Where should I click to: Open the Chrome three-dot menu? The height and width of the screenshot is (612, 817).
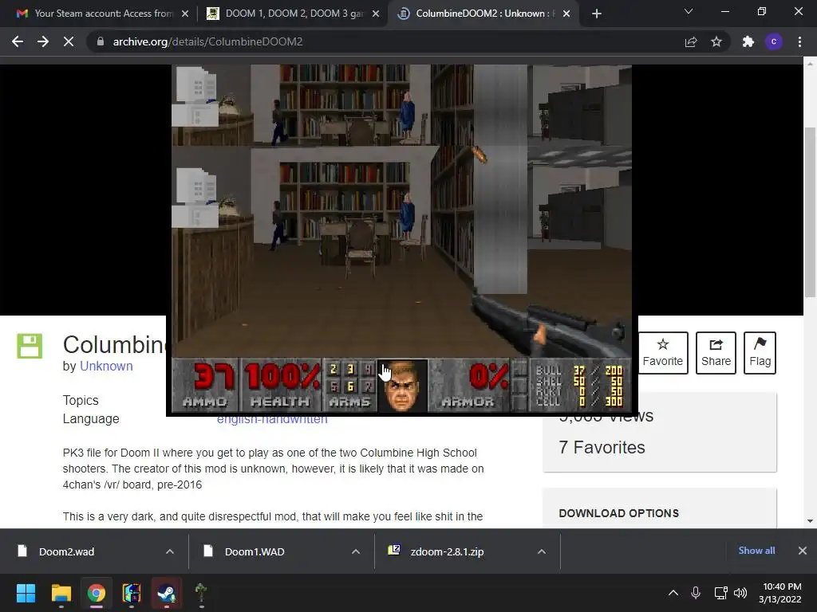(799, 41)
